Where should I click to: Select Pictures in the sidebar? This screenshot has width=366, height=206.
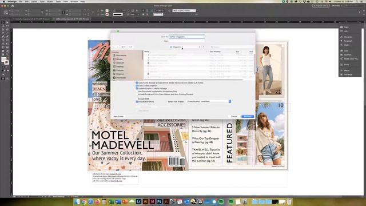tap(118, 70)
